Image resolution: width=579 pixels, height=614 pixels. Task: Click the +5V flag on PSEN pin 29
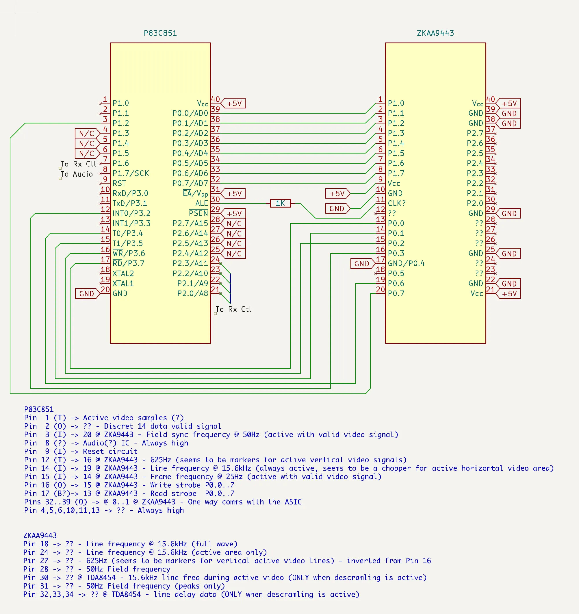point(234,214)
